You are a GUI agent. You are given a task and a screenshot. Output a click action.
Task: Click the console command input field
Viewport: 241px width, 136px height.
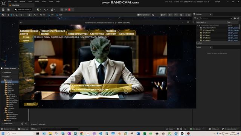coord(59,129)
